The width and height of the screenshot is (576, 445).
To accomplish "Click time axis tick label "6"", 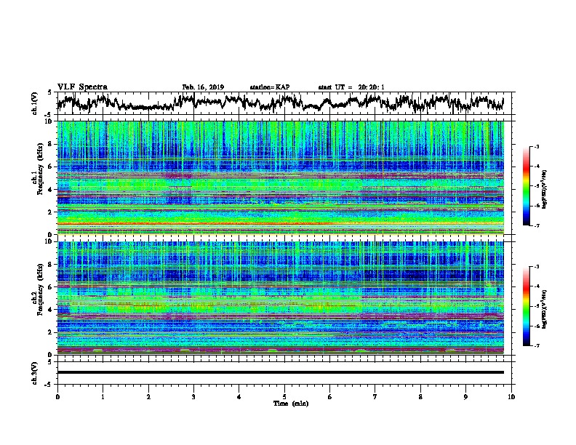I will coord(330,397).
